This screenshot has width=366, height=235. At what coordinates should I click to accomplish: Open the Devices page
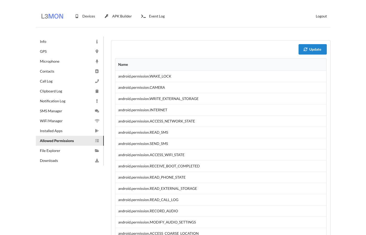click(x=85, y=16)
